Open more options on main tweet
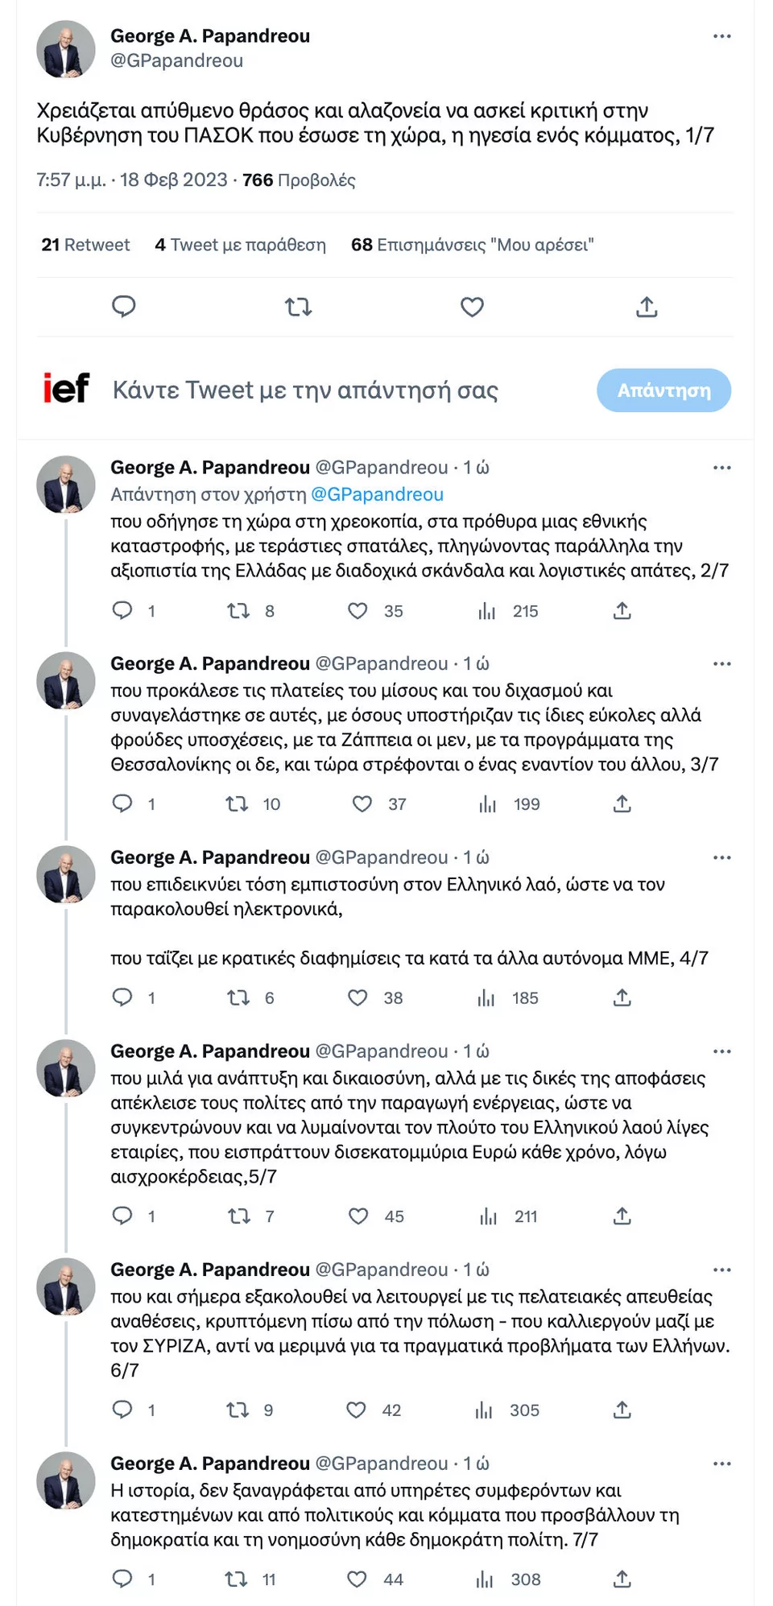 721,36
